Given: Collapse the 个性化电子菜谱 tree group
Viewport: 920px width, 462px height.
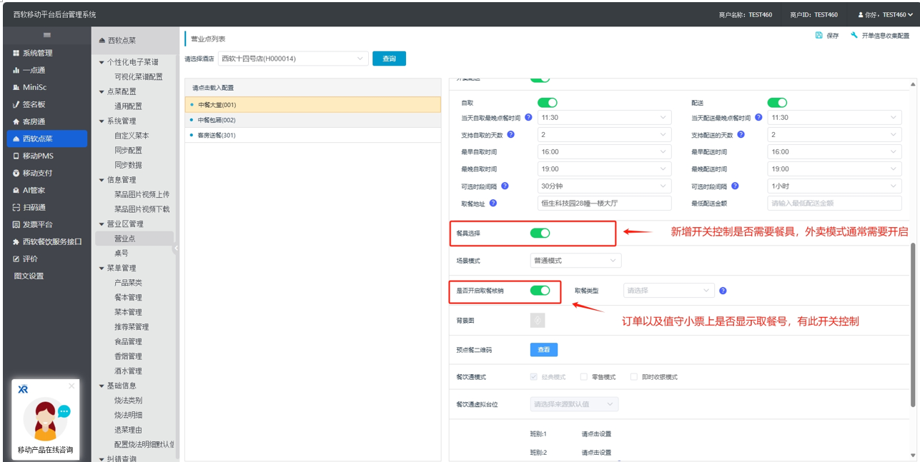Looking at the screenshot, I should coord(102,62).
